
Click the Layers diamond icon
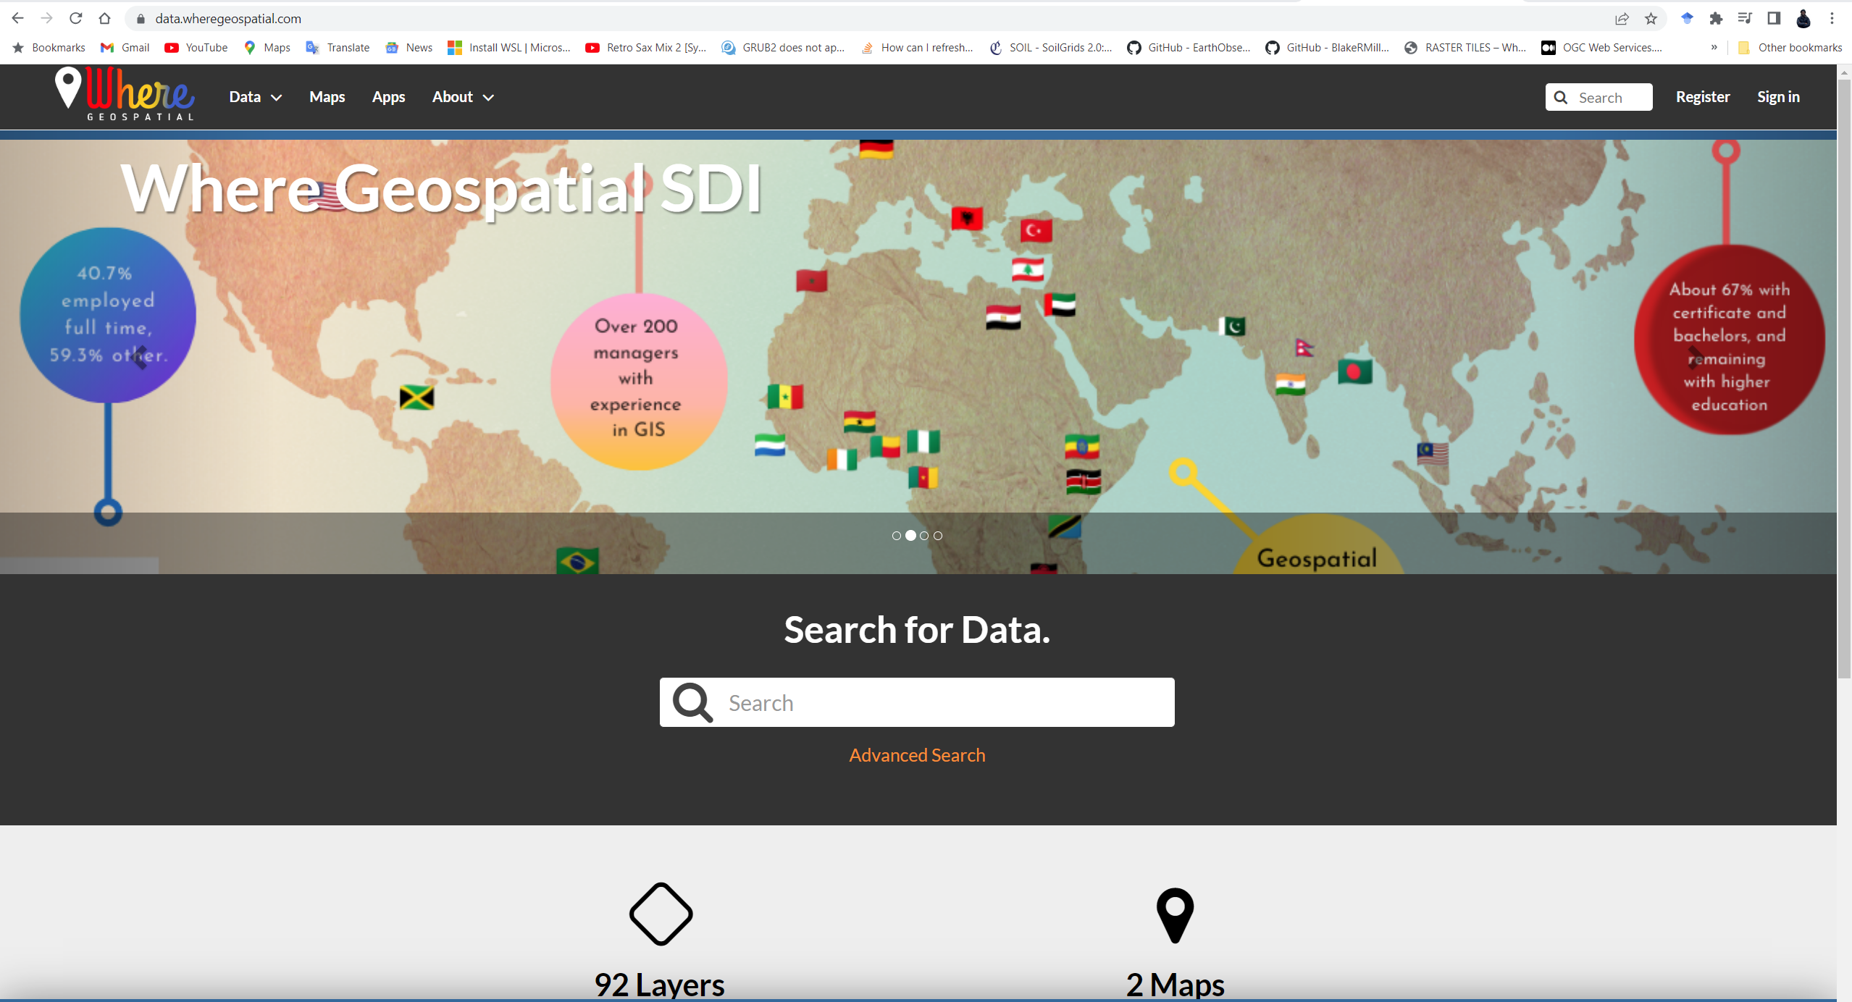[661, 914]
